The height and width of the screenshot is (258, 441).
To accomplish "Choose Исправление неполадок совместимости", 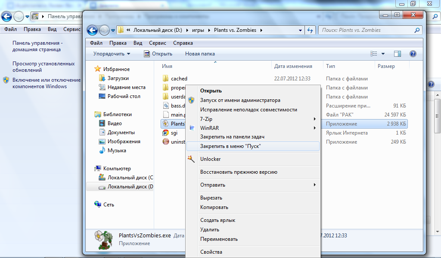I will tap(248, 110).
